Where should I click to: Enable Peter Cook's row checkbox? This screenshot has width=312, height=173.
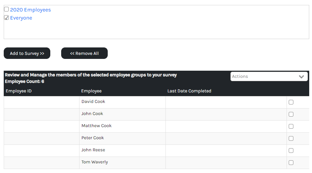(291, 139)
